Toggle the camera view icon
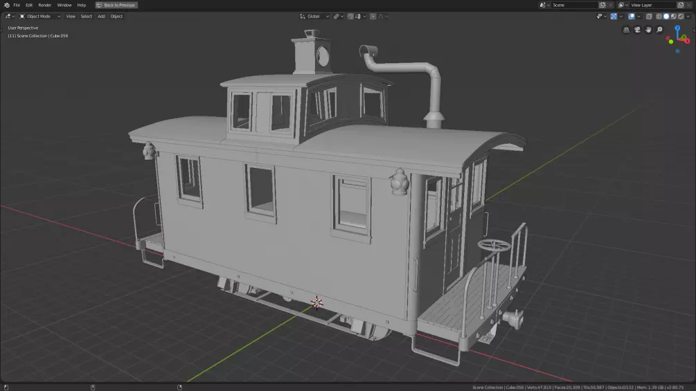The height and width of the screenshot is (391, 696). coord(637,30)
